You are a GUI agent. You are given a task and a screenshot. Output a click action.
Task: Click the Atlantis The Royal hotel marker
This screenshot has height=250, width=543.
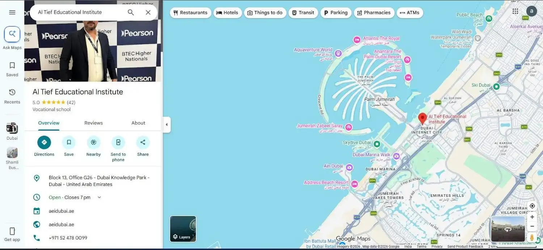pyautogui.click(x=357, y=40)
